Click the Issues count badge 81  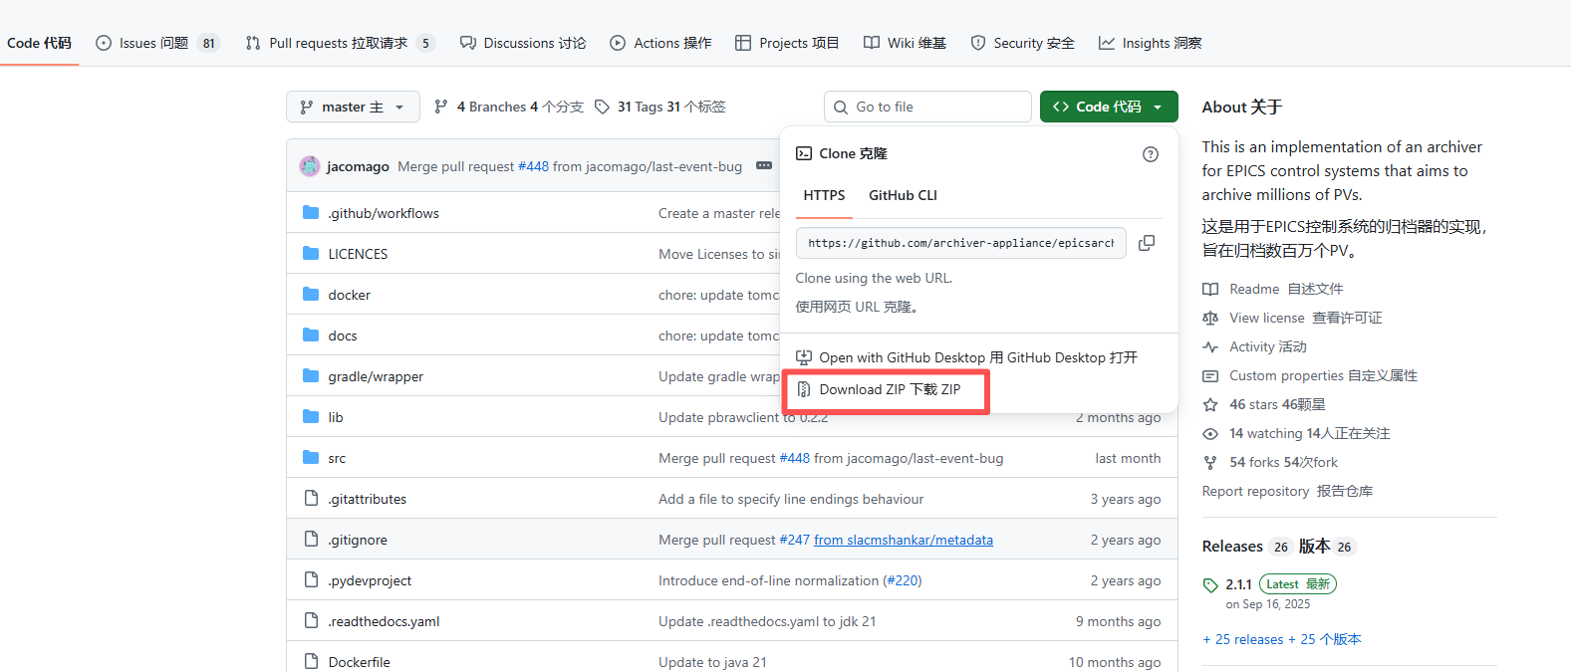[208, 43]
